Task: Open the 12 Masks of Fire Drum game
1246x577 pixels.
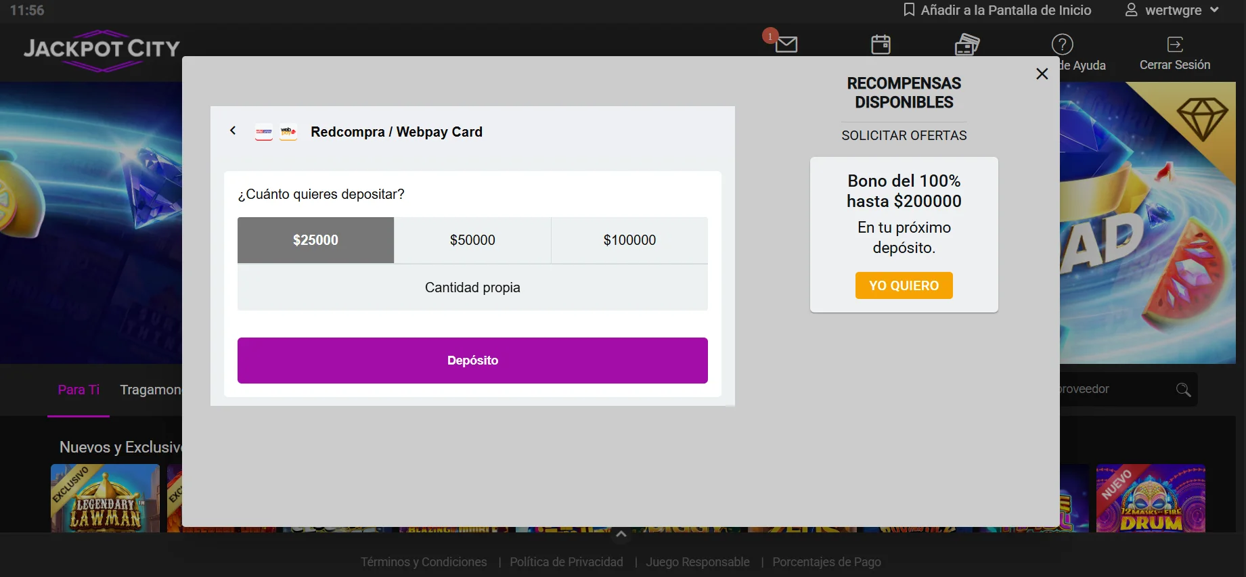Action: (1151, 498)
